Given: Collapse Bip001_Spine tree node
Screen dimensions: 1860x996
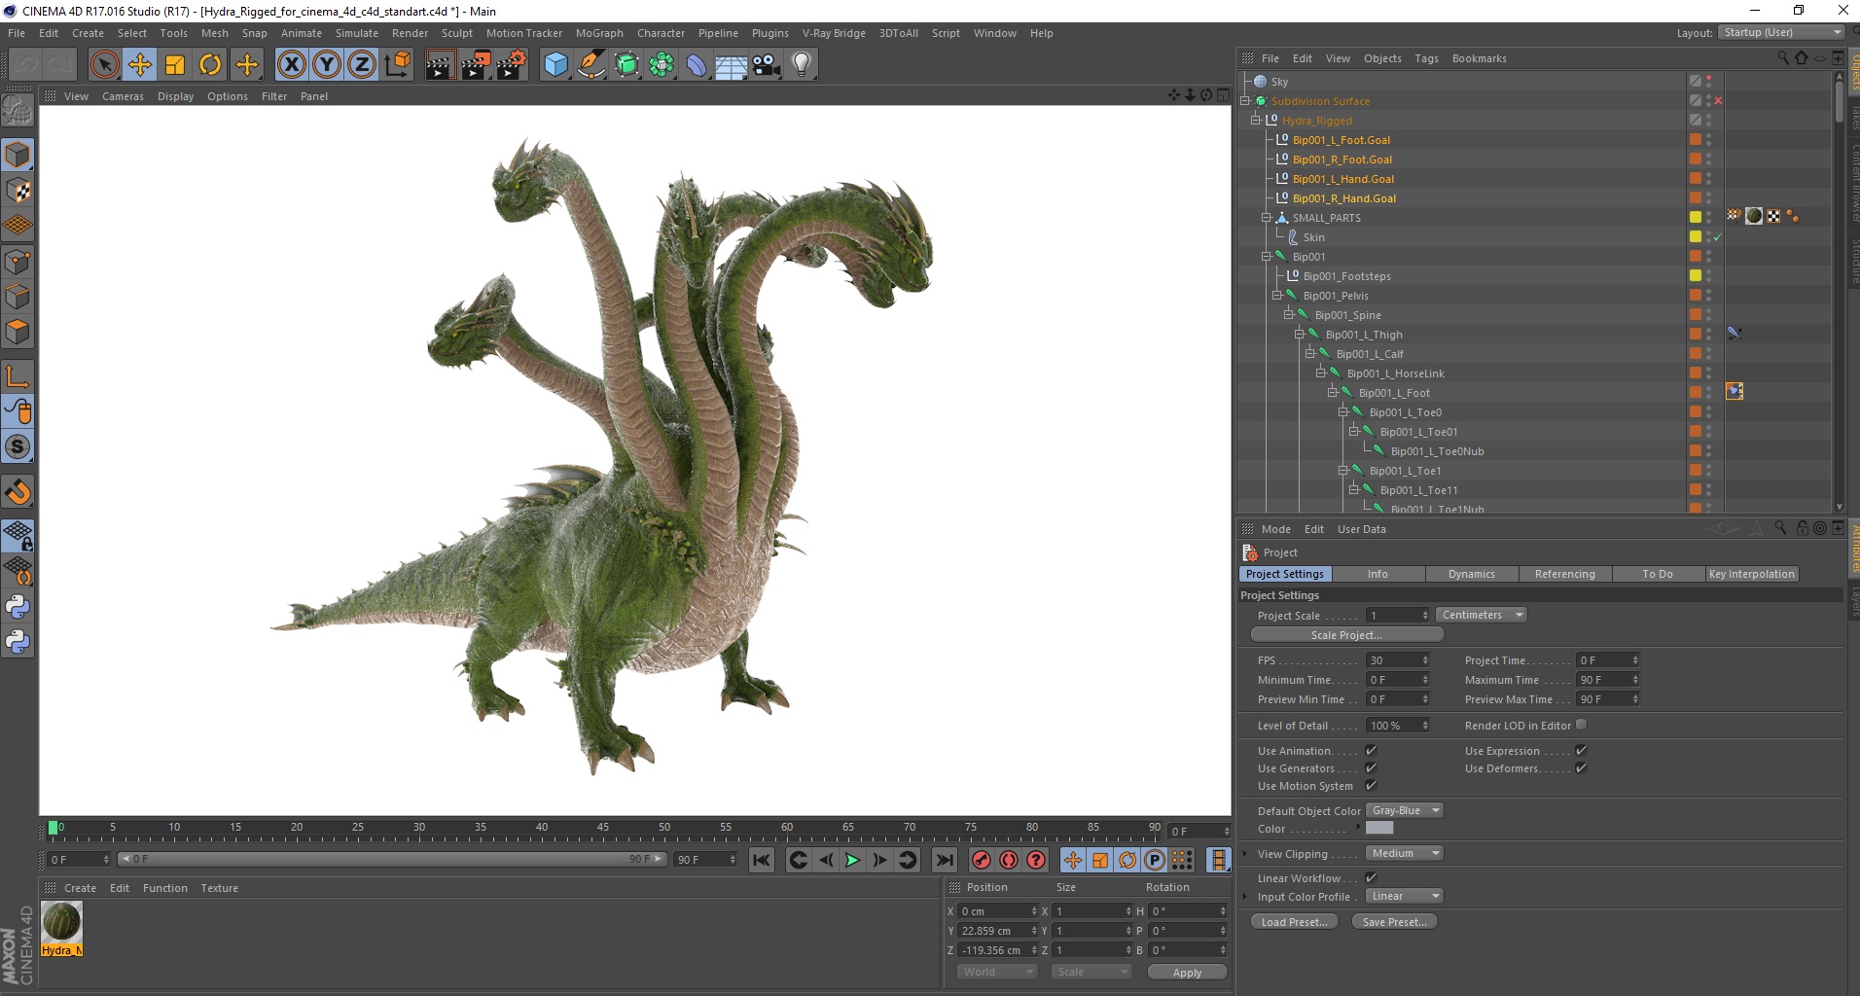Looking at the screenshot, I should click(x=1288, y=315).
